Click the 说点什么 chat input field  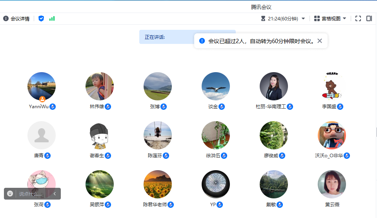click(x=31, y=194)
